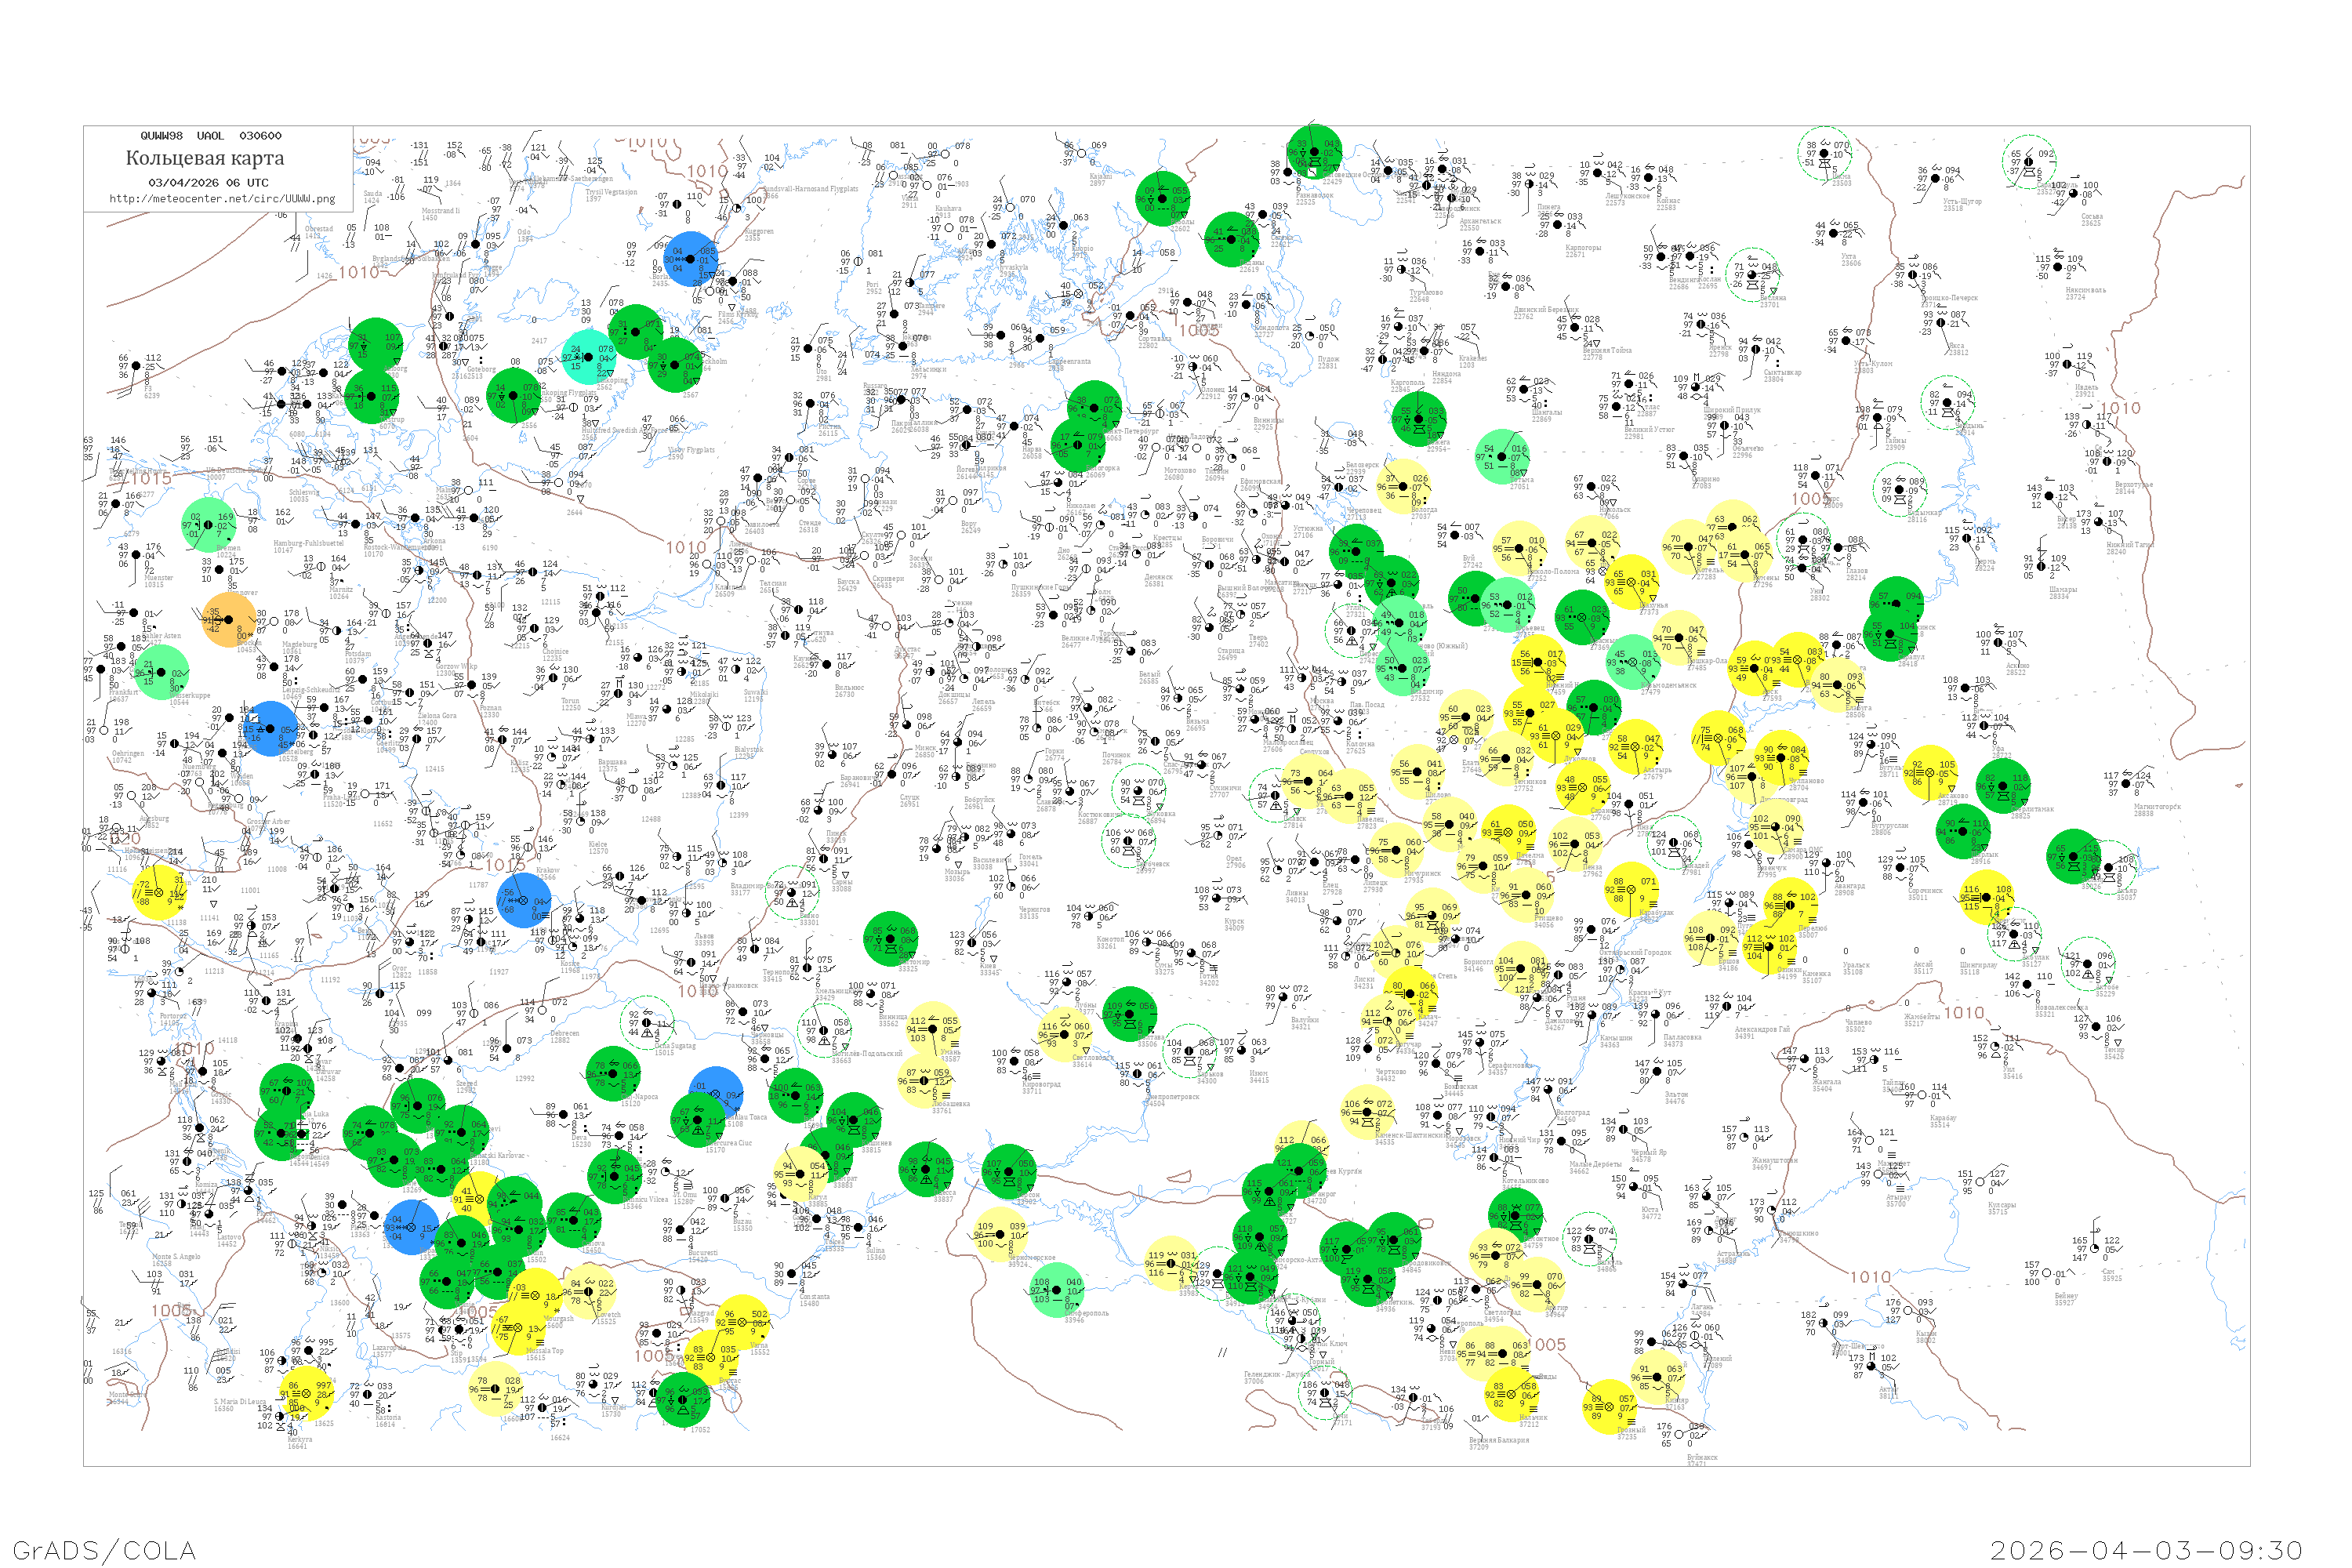Click the 03/04/2026 06 UTC date text
Screen dimensions: 2352x1568
208,183
